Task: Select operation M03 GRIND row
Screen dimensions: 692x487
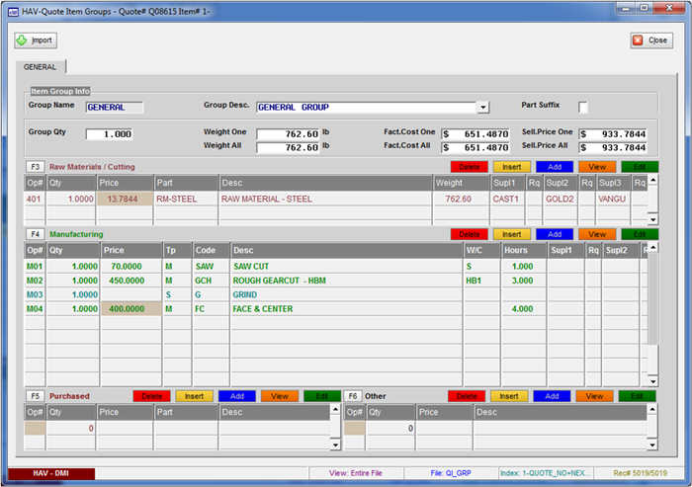Action: [335, 294]
